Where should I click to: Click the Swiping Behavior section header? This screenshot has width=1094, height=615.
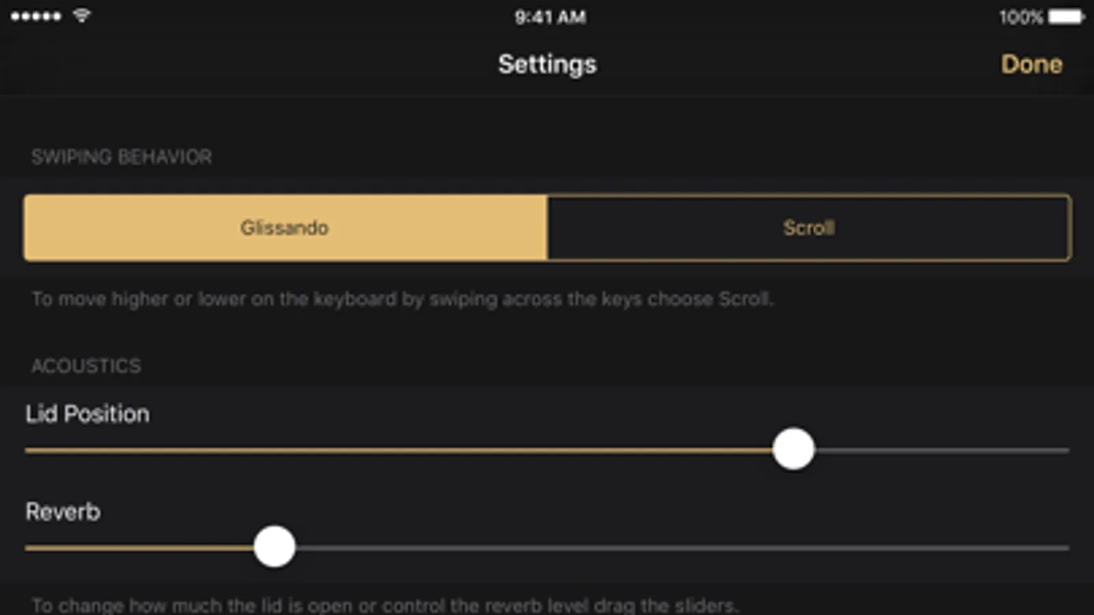122,157
